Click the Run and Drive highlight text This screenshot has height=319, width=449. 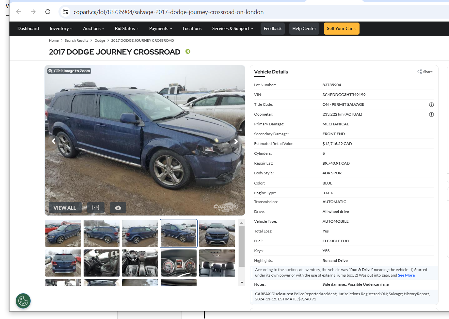pos(335,261)
